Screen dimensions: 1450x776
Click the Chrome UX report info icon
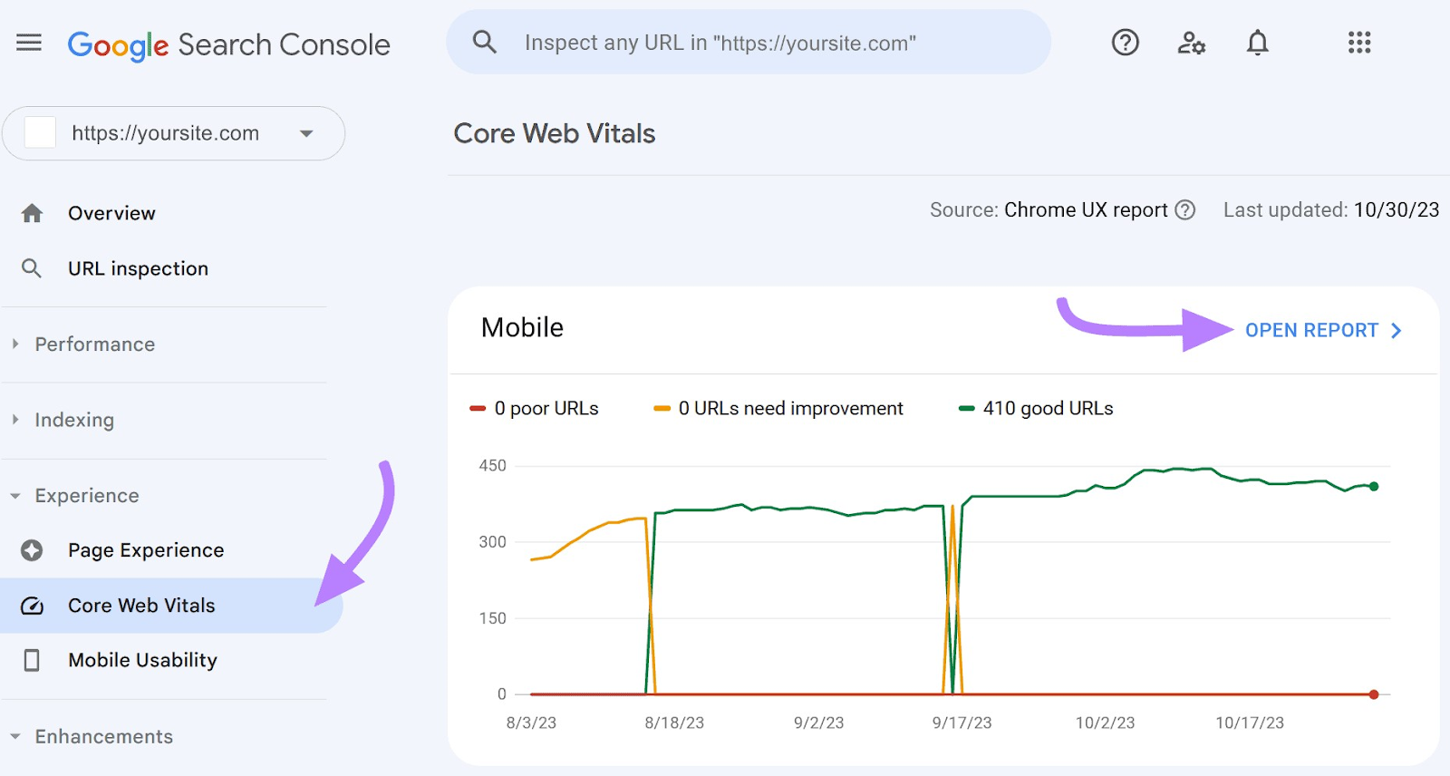click(x=1185, y=210)
